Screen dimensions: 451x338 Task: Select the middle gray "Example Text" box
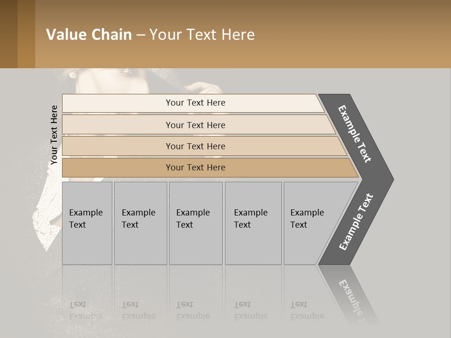click(x=195, y=223)
